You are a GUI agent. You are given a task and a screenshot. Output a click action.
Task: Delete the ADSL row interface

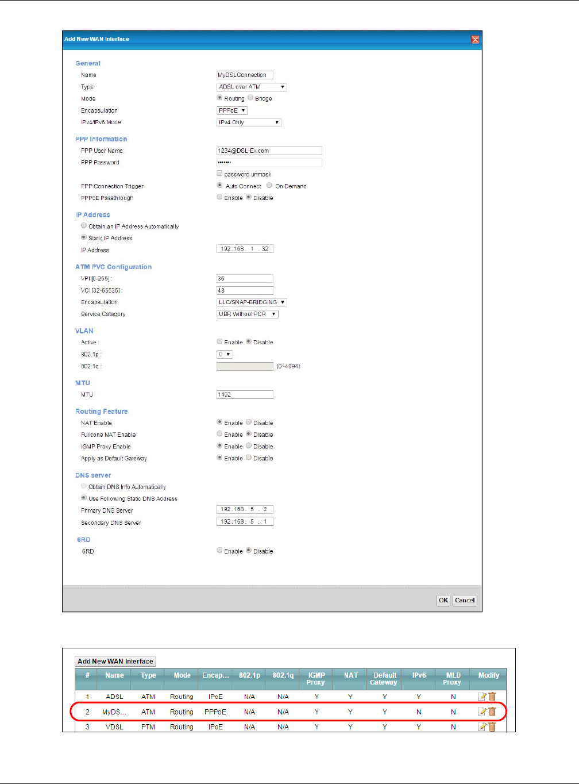tap(492, 696)
